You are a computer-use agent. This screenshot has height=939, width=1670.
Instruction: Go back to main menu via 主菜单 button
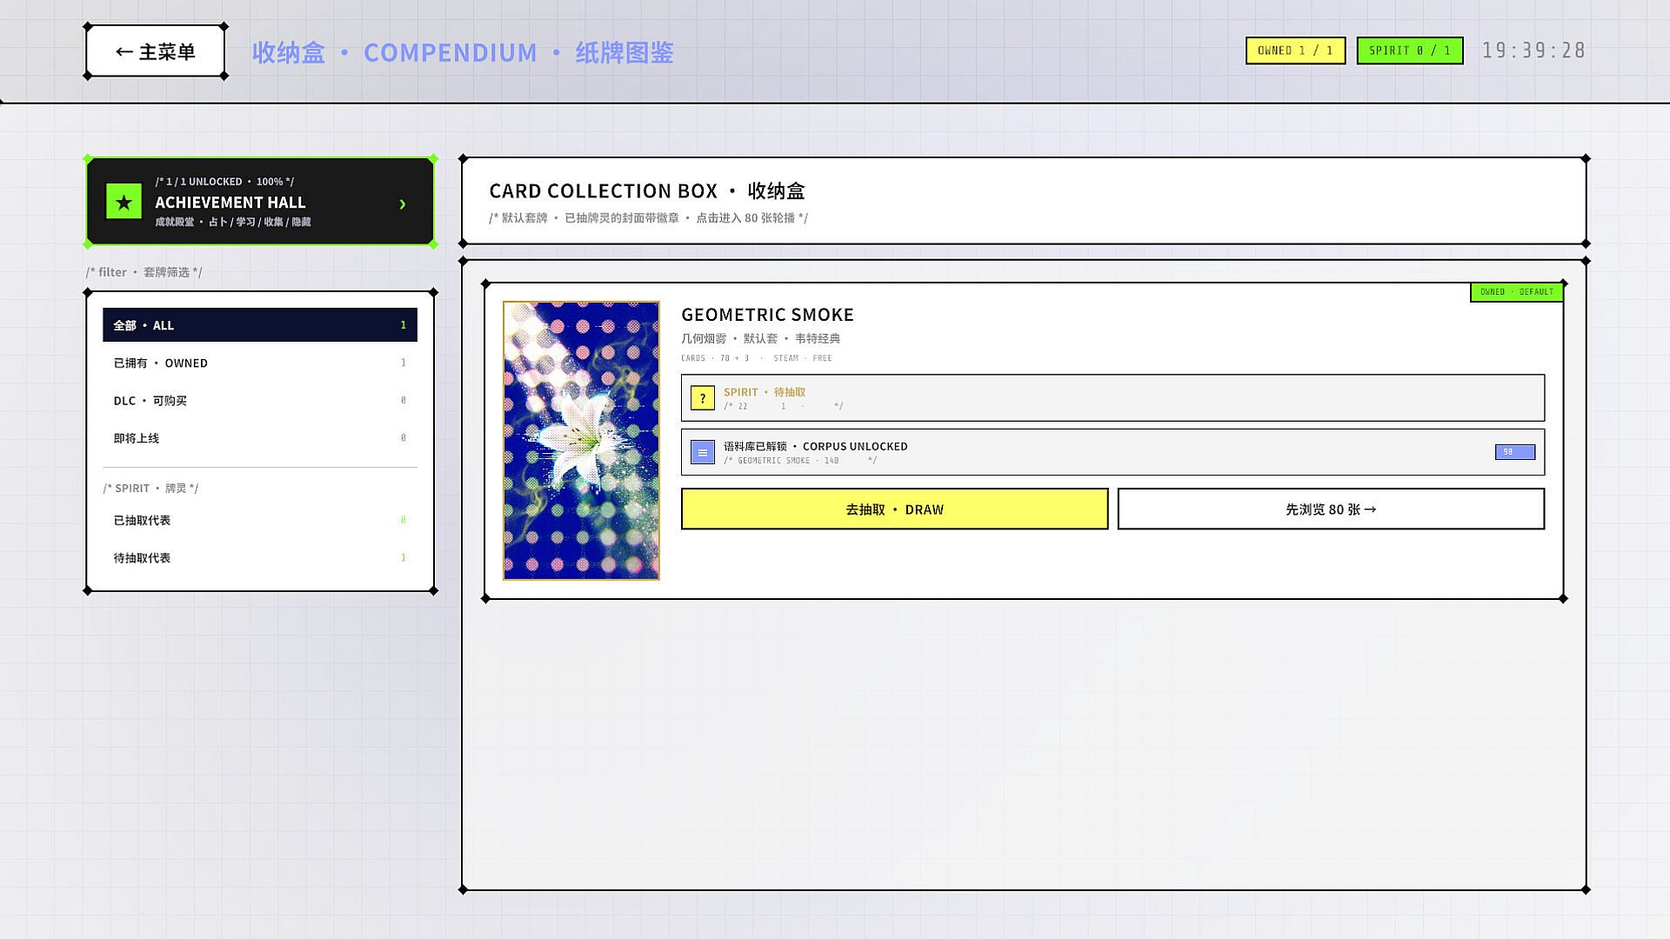point(156,52)
